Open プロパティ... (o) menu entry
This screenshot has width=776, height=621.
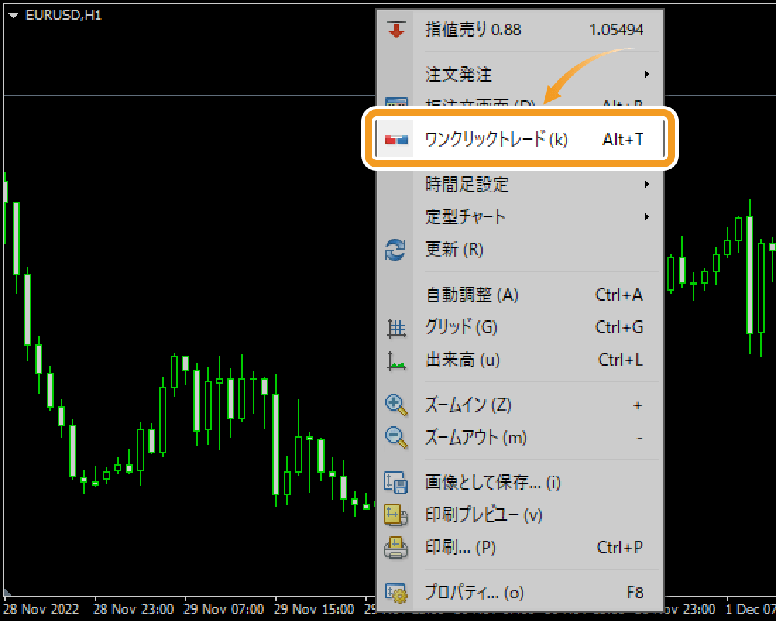(520, 593)
